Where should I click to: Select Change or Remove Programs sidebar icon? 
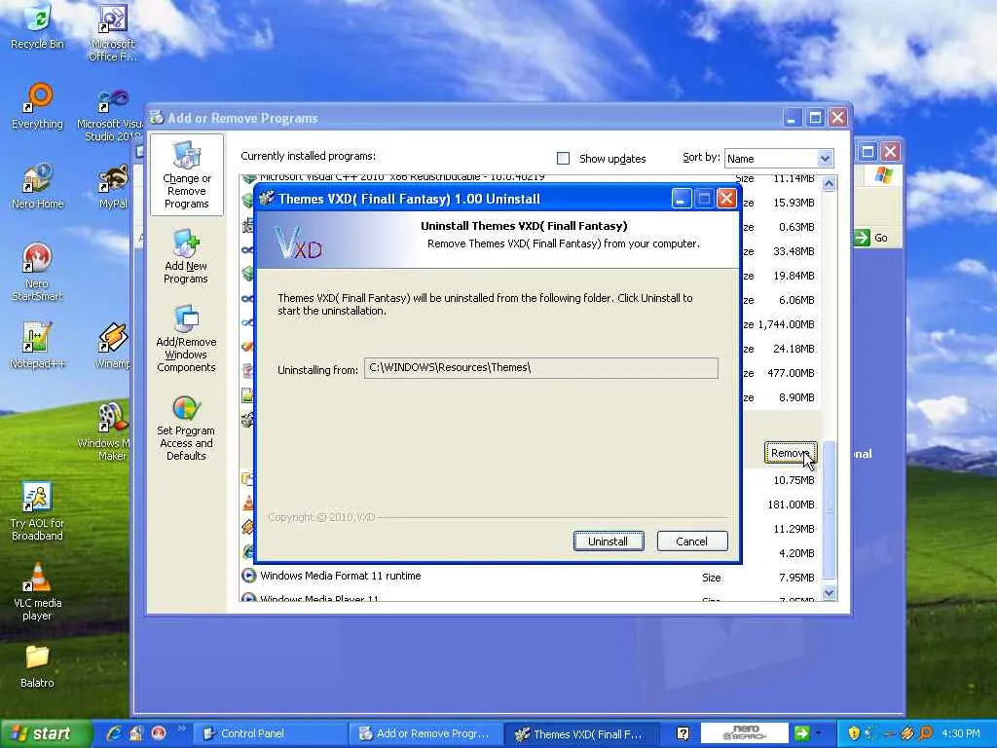(x=186, y=175)
